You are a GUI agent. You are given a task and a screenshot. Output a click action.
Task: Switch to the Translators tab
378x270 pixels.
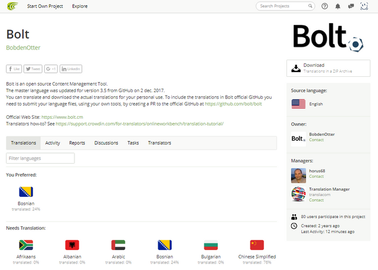pos(159,143)
